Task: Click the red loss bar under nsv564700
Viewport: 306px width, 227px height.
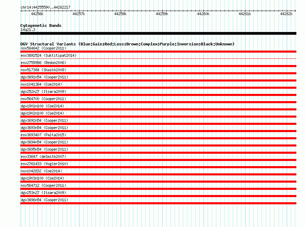Action: click(158, 102)
